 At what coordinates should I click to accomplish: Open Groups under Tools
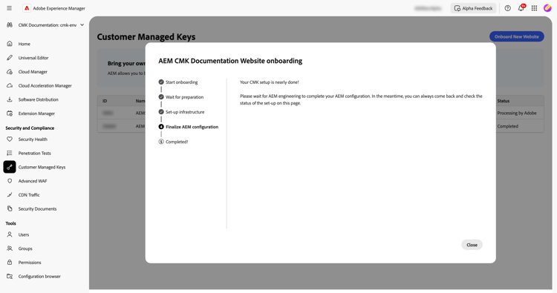coord(25,248)
